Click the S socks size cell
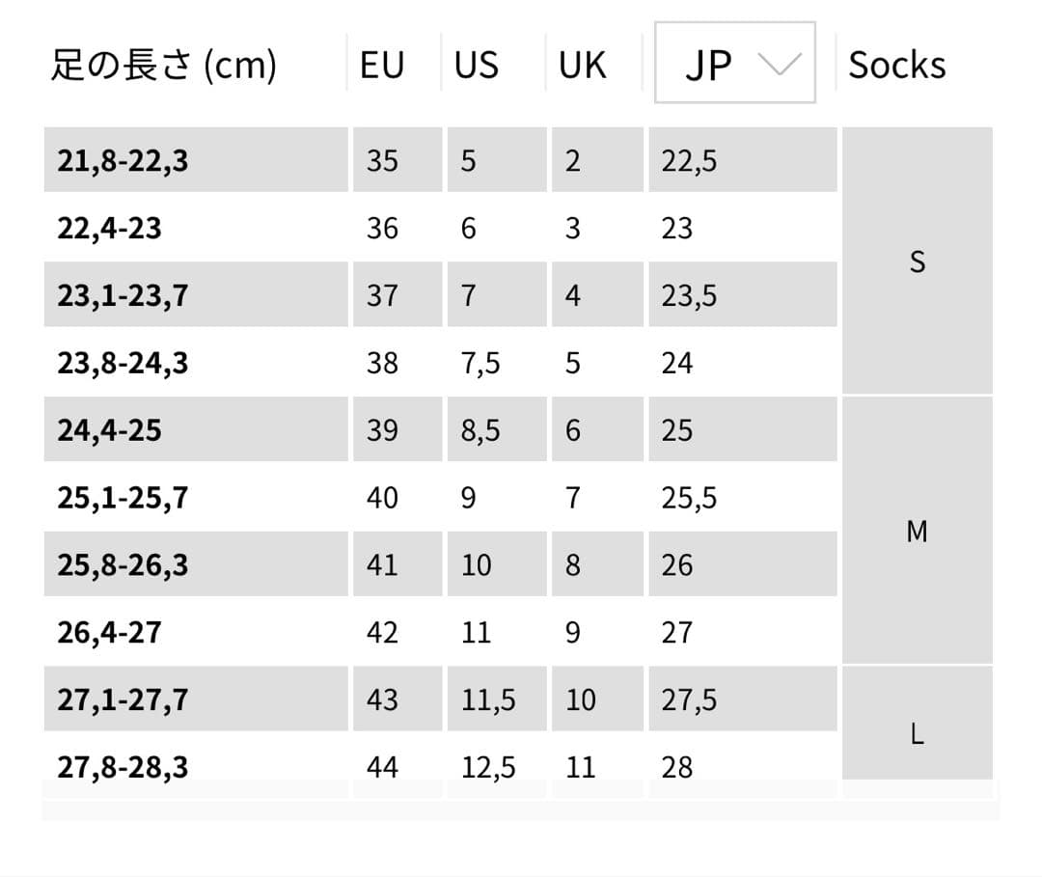 [x=917, y=260]
